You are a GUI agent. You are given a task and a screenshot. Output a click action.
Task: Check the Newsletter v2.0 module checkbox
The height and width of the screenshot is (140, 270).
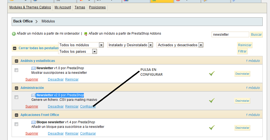click(x=17, y=97)
